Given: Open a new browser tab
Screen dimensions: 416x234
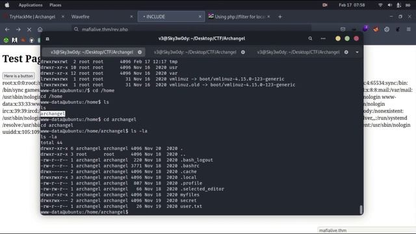Looking at the screenshot, I should [280, 17].
